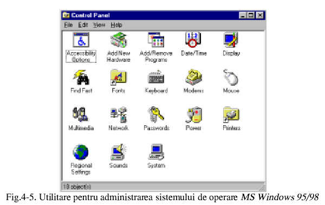
Task: Open the Modems telephone icon
Action: [193, 77]
